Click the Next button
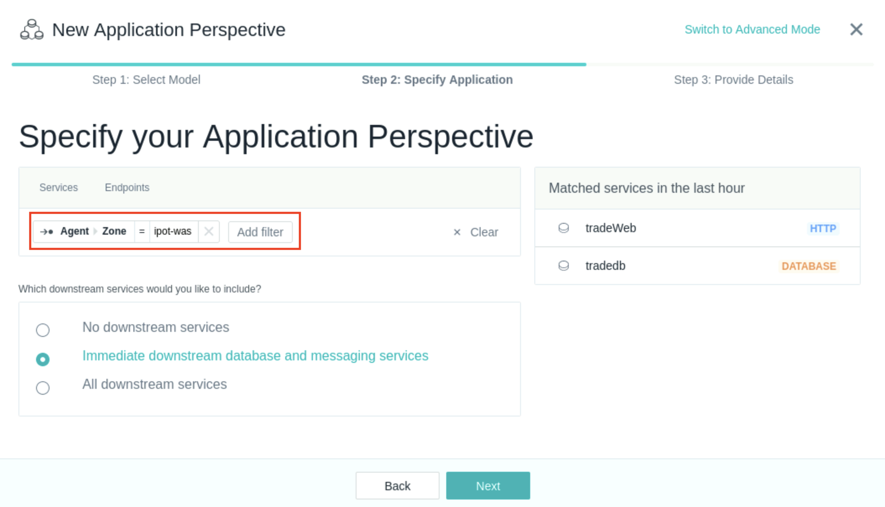This screenshot has height=507, width=885. coord(489,486)
